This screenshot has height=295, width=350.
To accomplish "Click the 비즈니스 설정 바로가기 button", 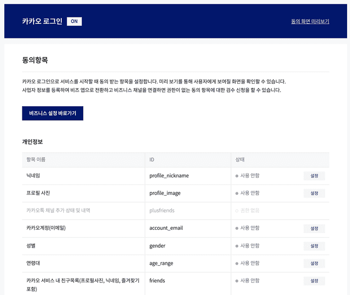I will tap(52, 113).
